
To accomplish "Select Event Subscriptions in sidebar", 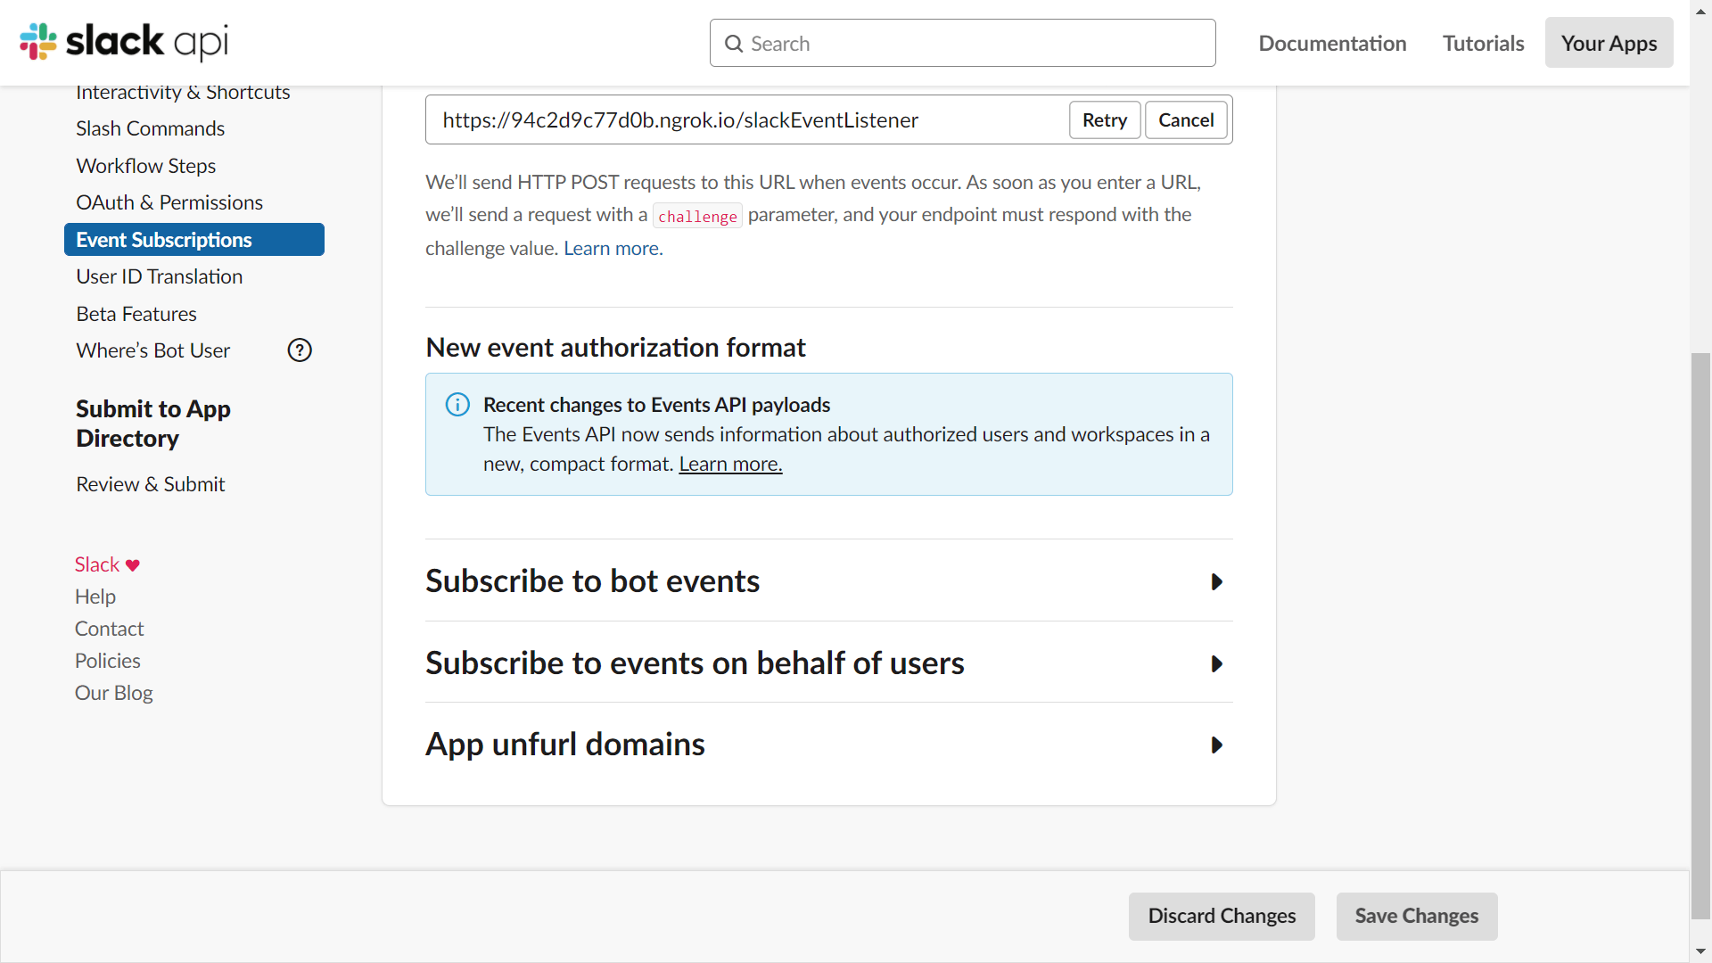I will (x=194, y=240).
